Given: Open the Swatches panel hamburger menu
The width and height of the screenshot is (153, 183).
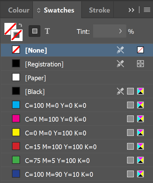Looking at the screenshot, I should coord(147,10).
